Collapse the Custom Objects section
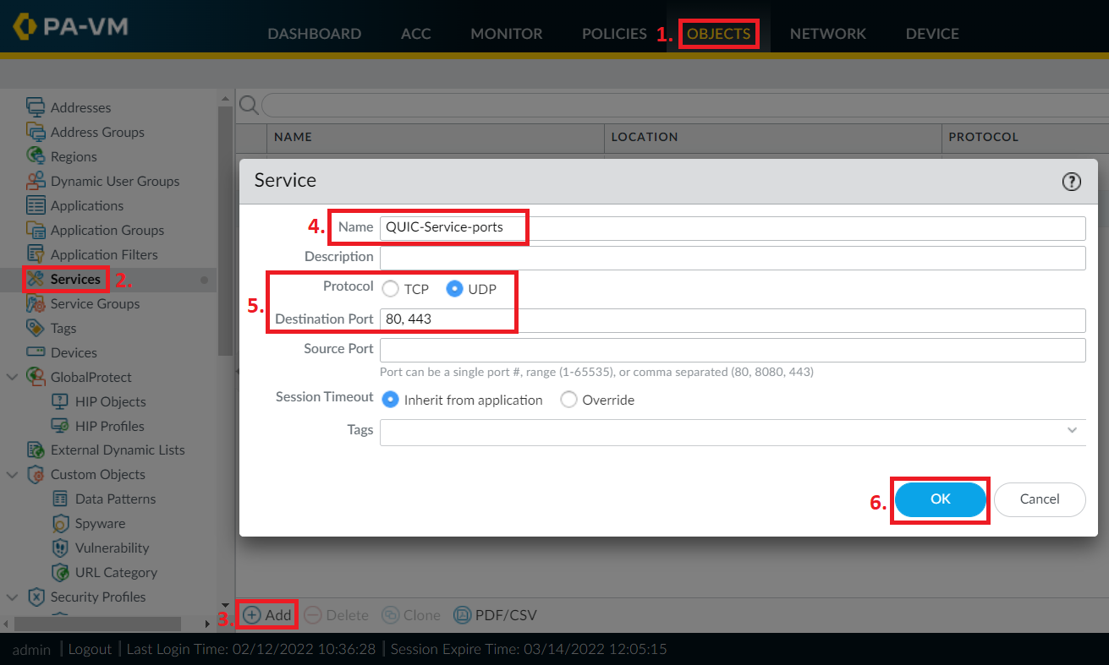 coord(14,474)
